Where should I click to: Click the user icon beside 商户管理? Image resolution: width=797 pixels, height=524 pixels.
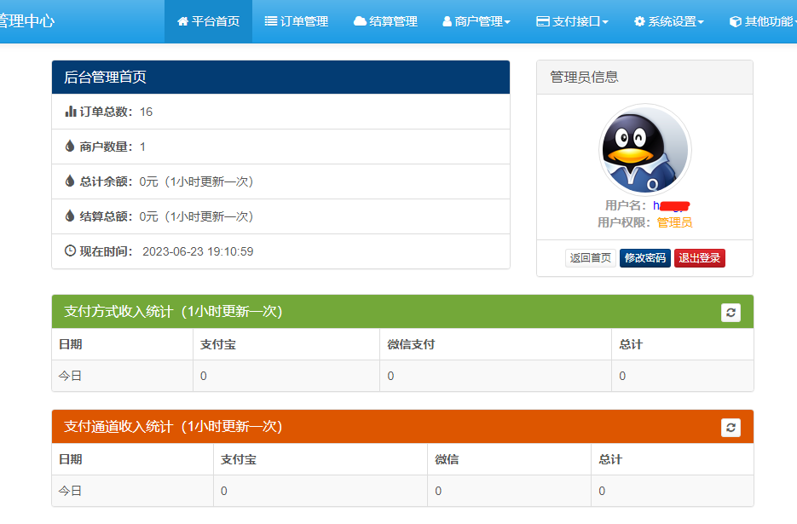(448, 21)
